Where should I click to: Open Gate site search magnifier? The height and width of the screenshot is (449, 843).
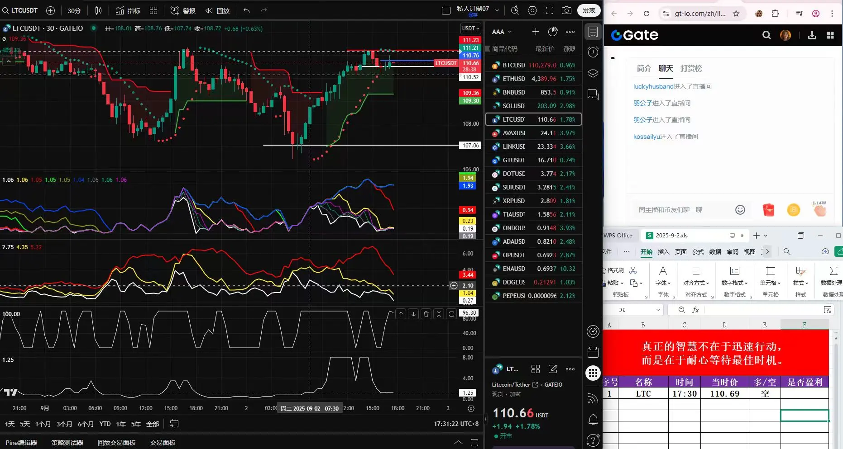[766, 35]
